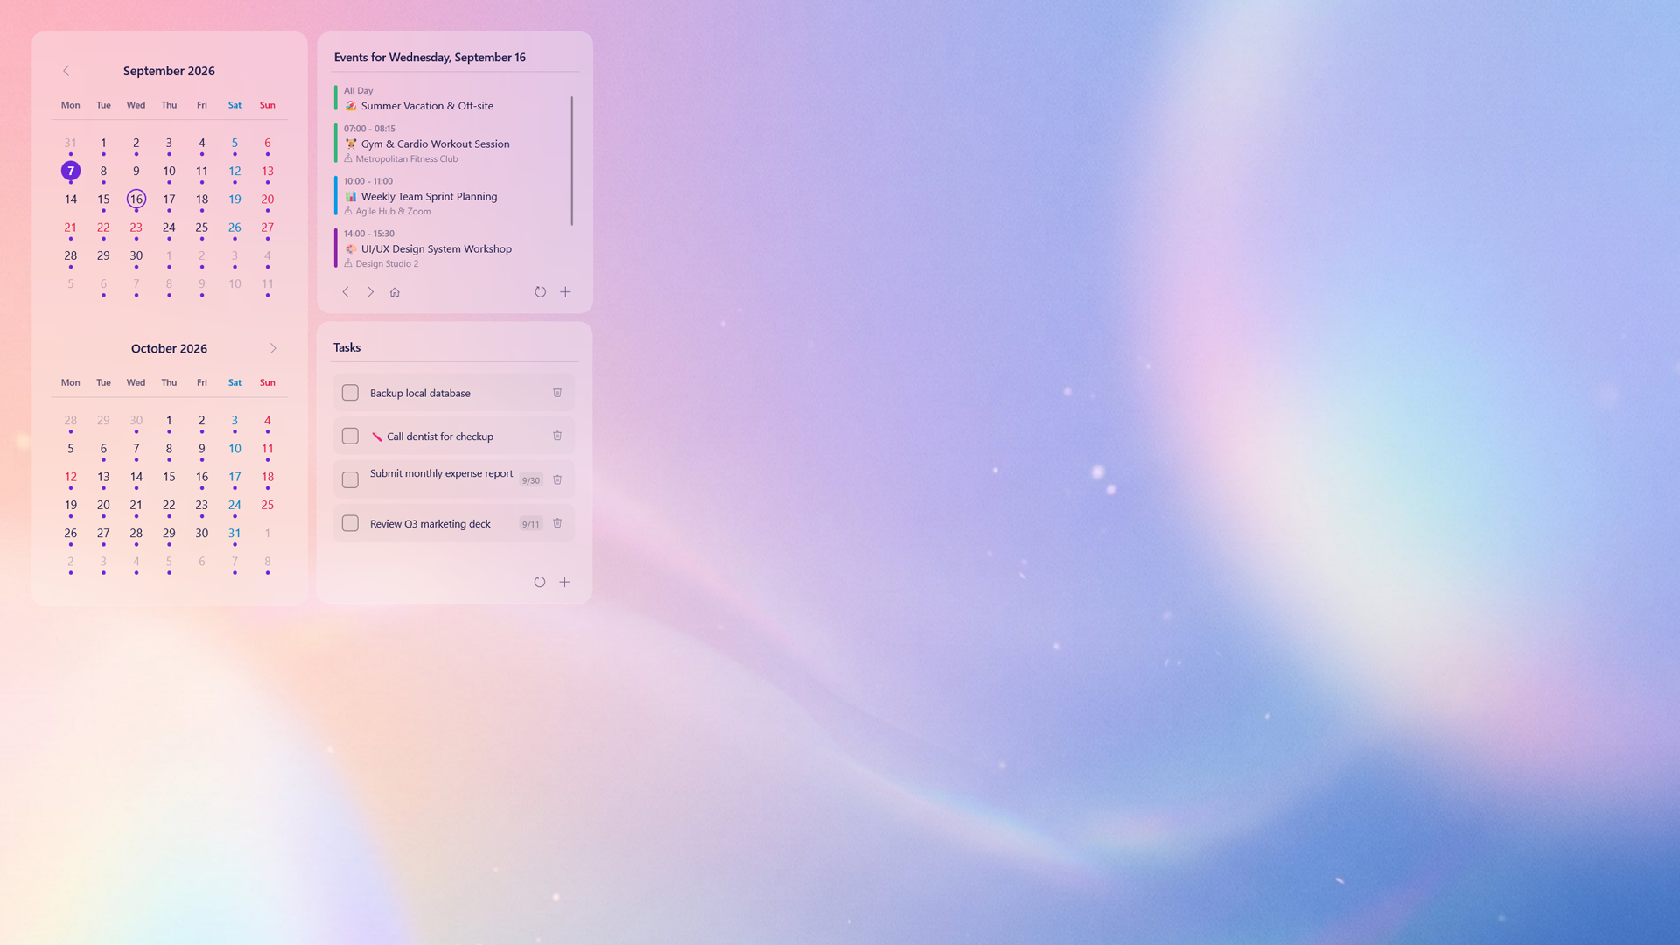Delete the Call dentist for checkup task

click(x=557, y=436)
